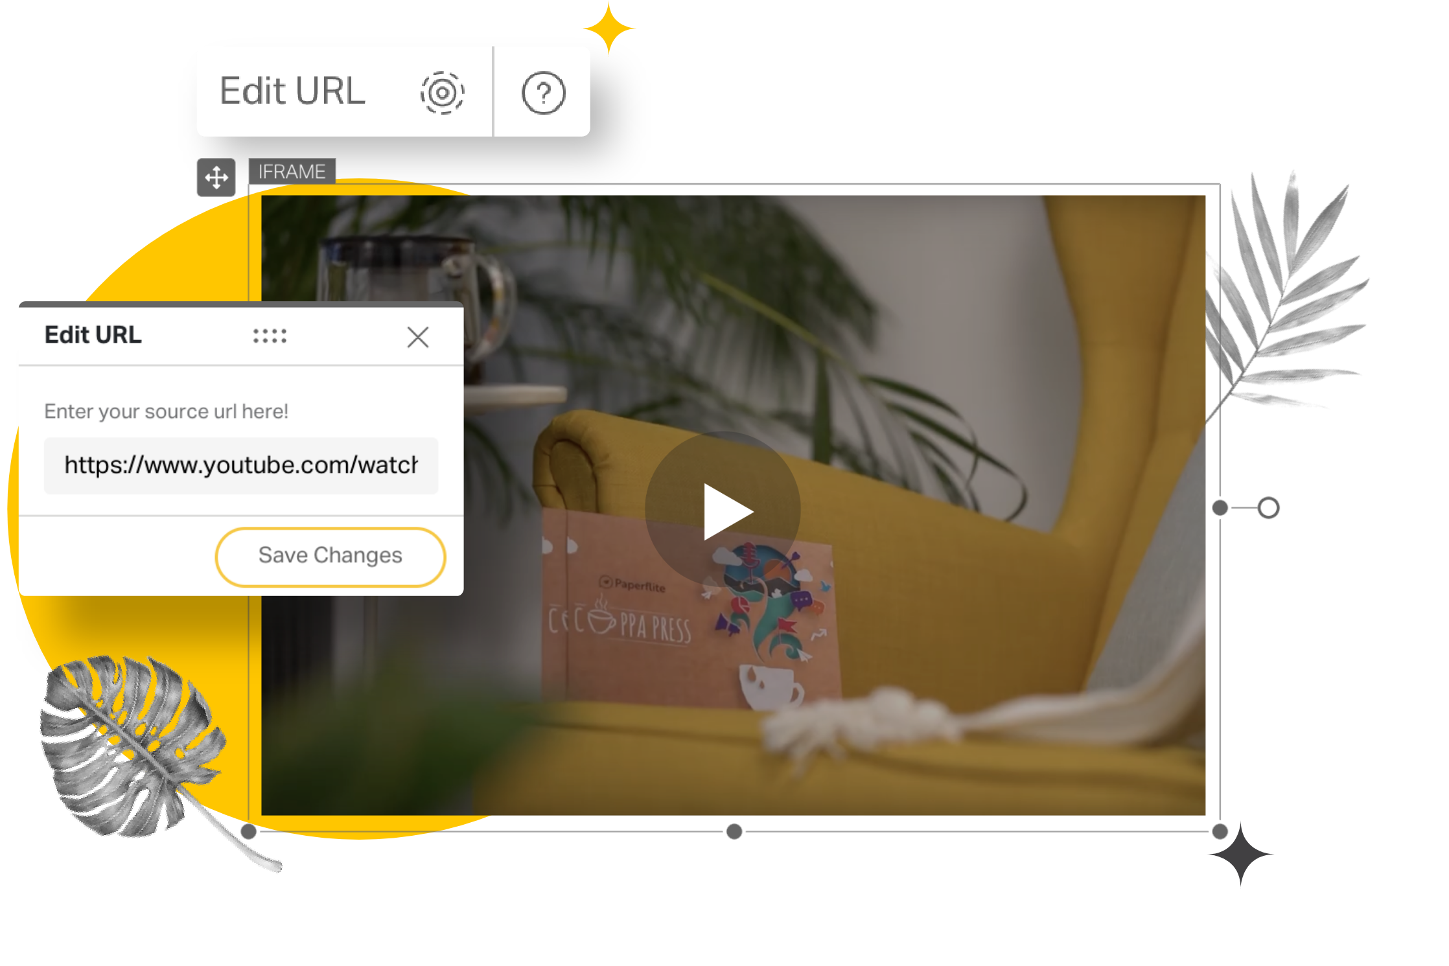Select the YouTube URL text in input
1449x966 pixels.
click(242, 466)
